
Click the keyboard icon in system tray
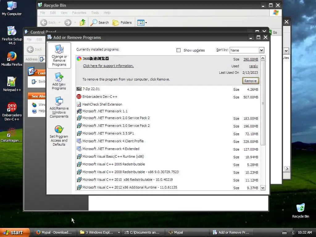point(284,233)
